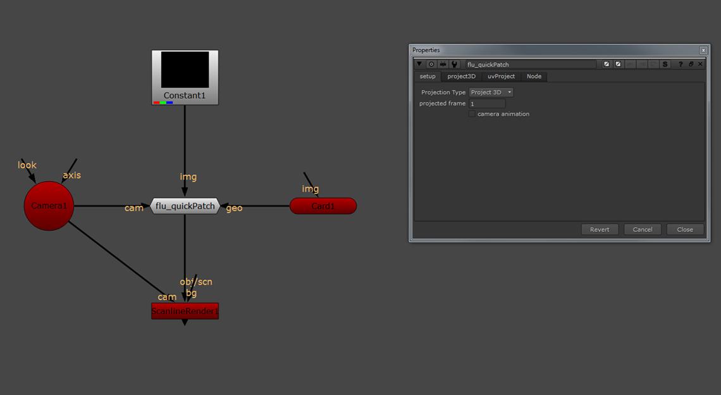The width and height of the screenshot is (721, 395).
Task: Click the wrench settings icon
Action: pyautogui.click(x=454, y=65)
